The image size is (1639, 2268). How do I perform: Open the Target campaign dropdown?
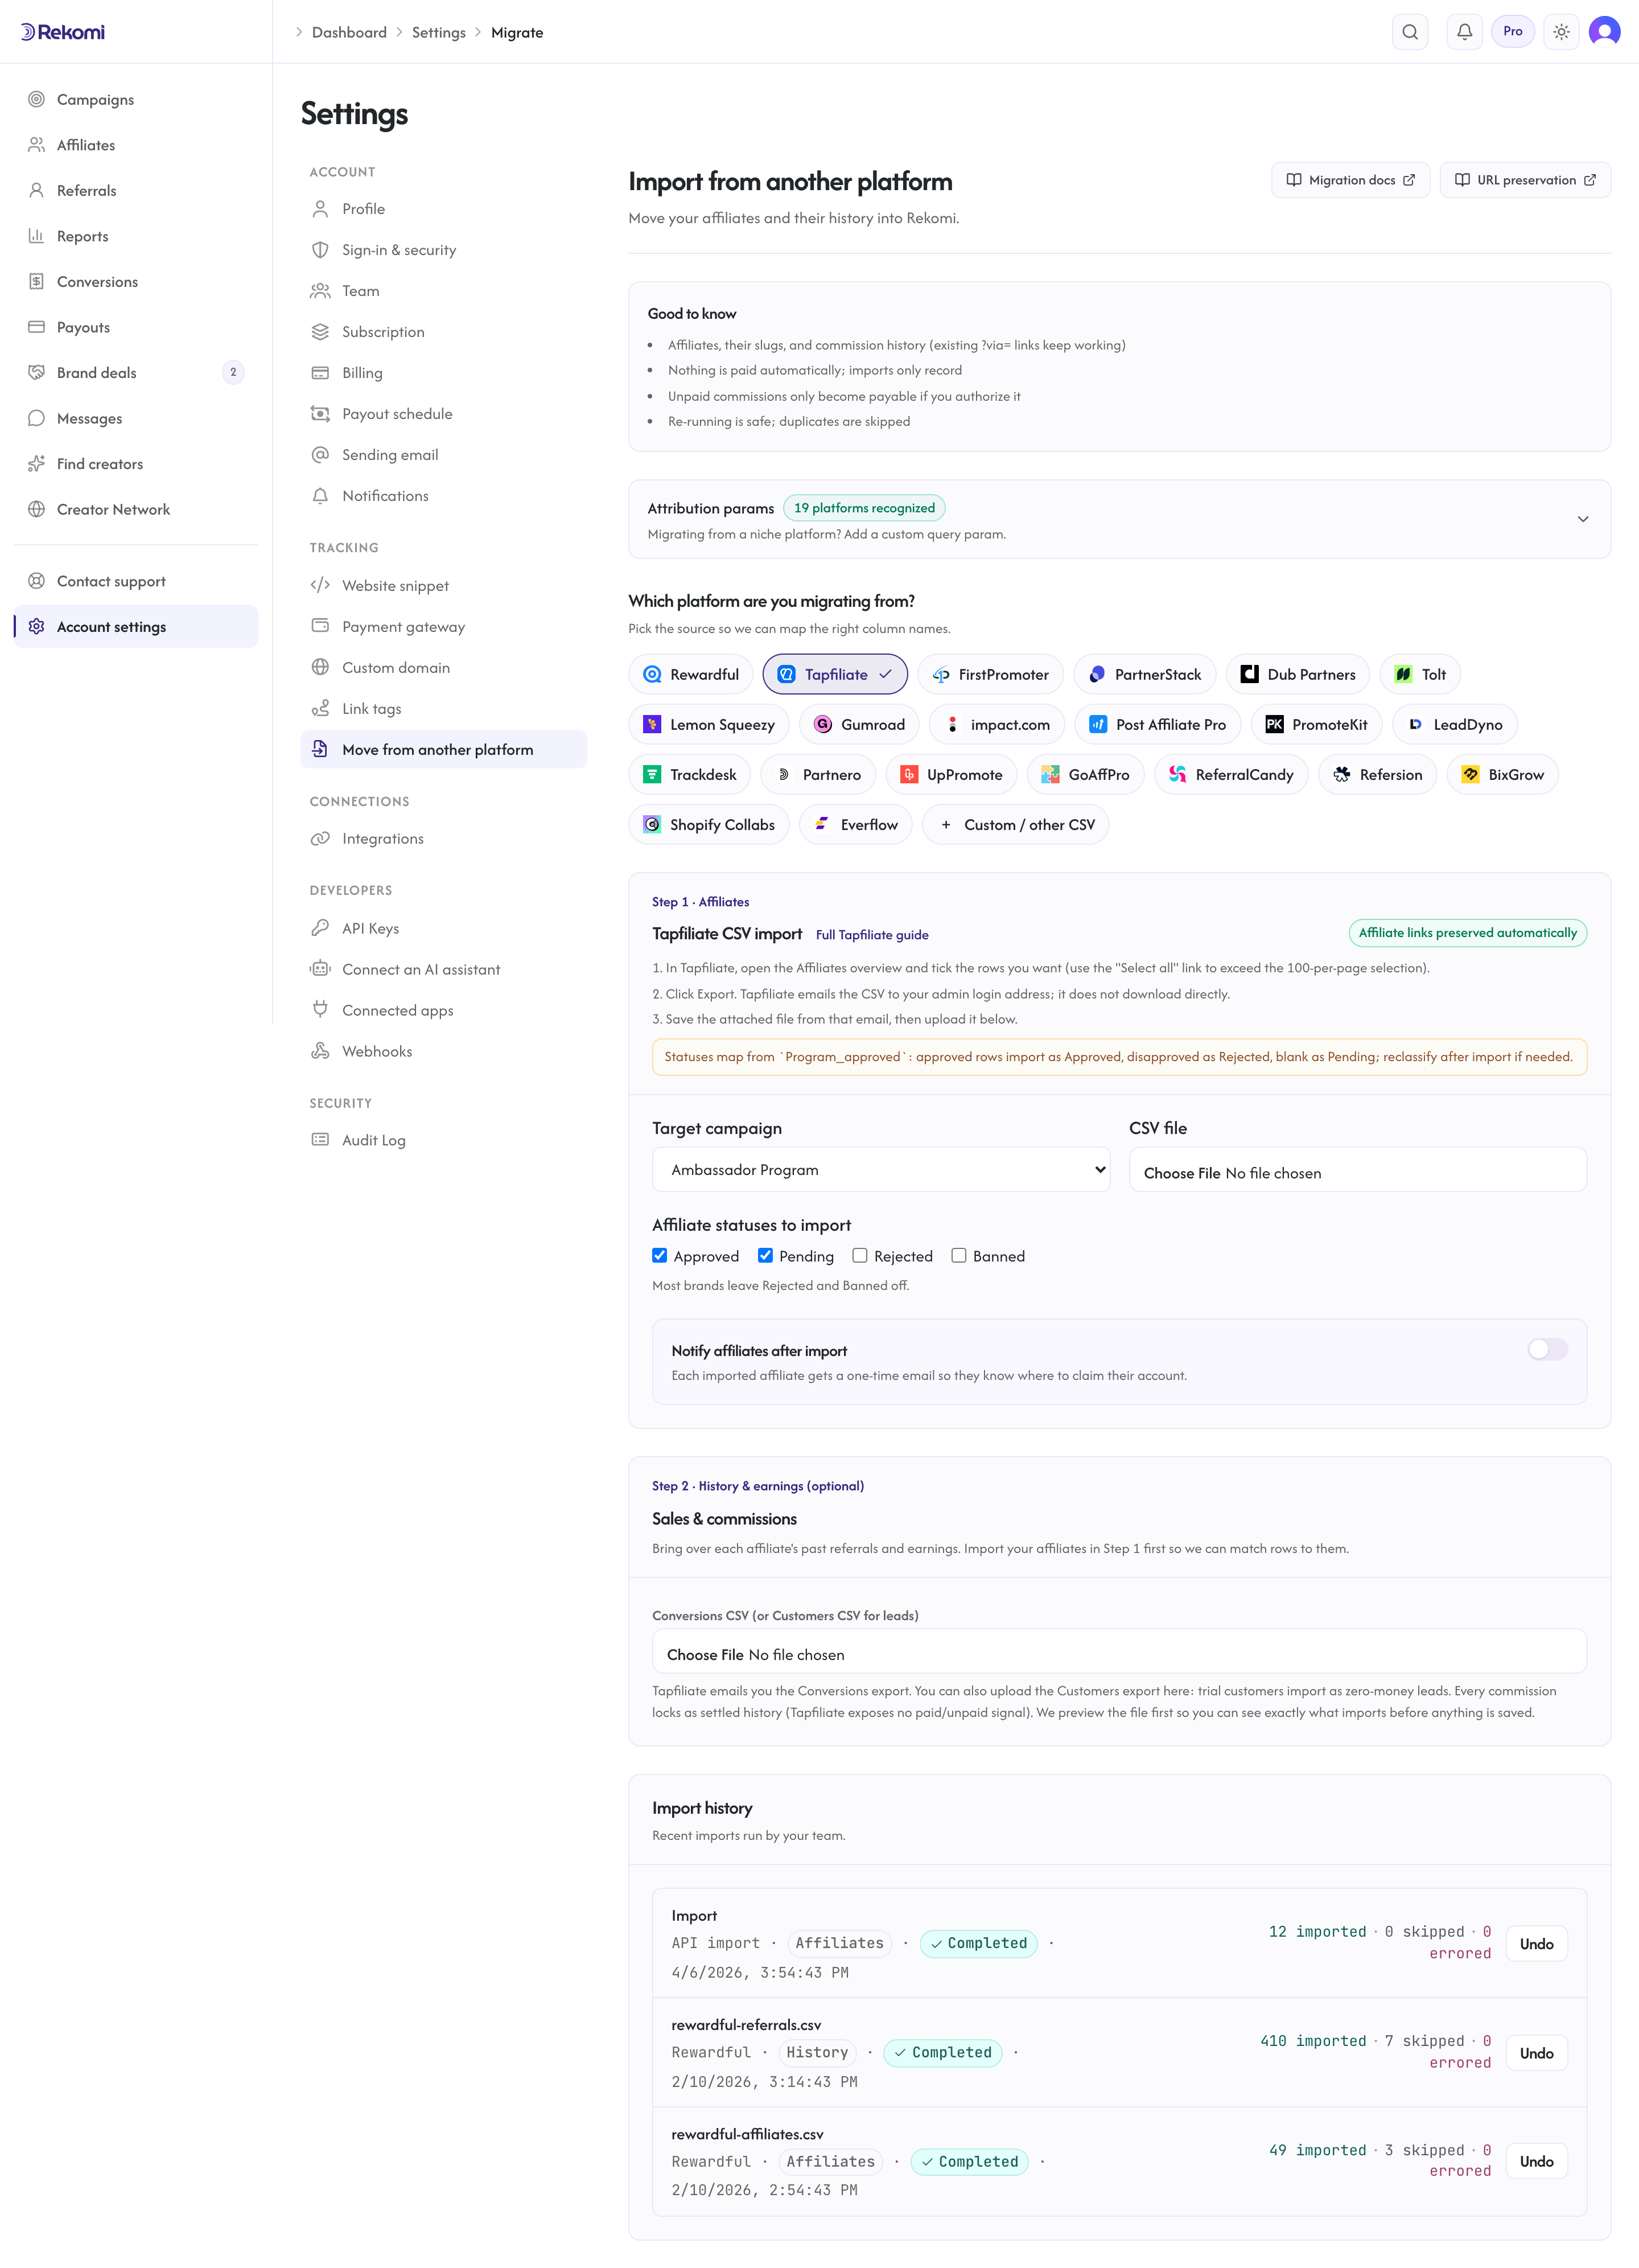click(880, 1169)
